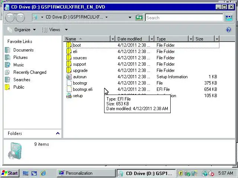
Task: Open Date modified column filter dropdown
Action: [x=152, y=39]
